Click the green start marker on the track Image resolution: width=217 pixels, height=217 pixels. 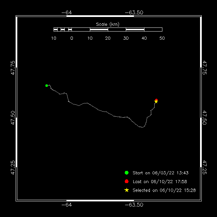click(47, 85)
